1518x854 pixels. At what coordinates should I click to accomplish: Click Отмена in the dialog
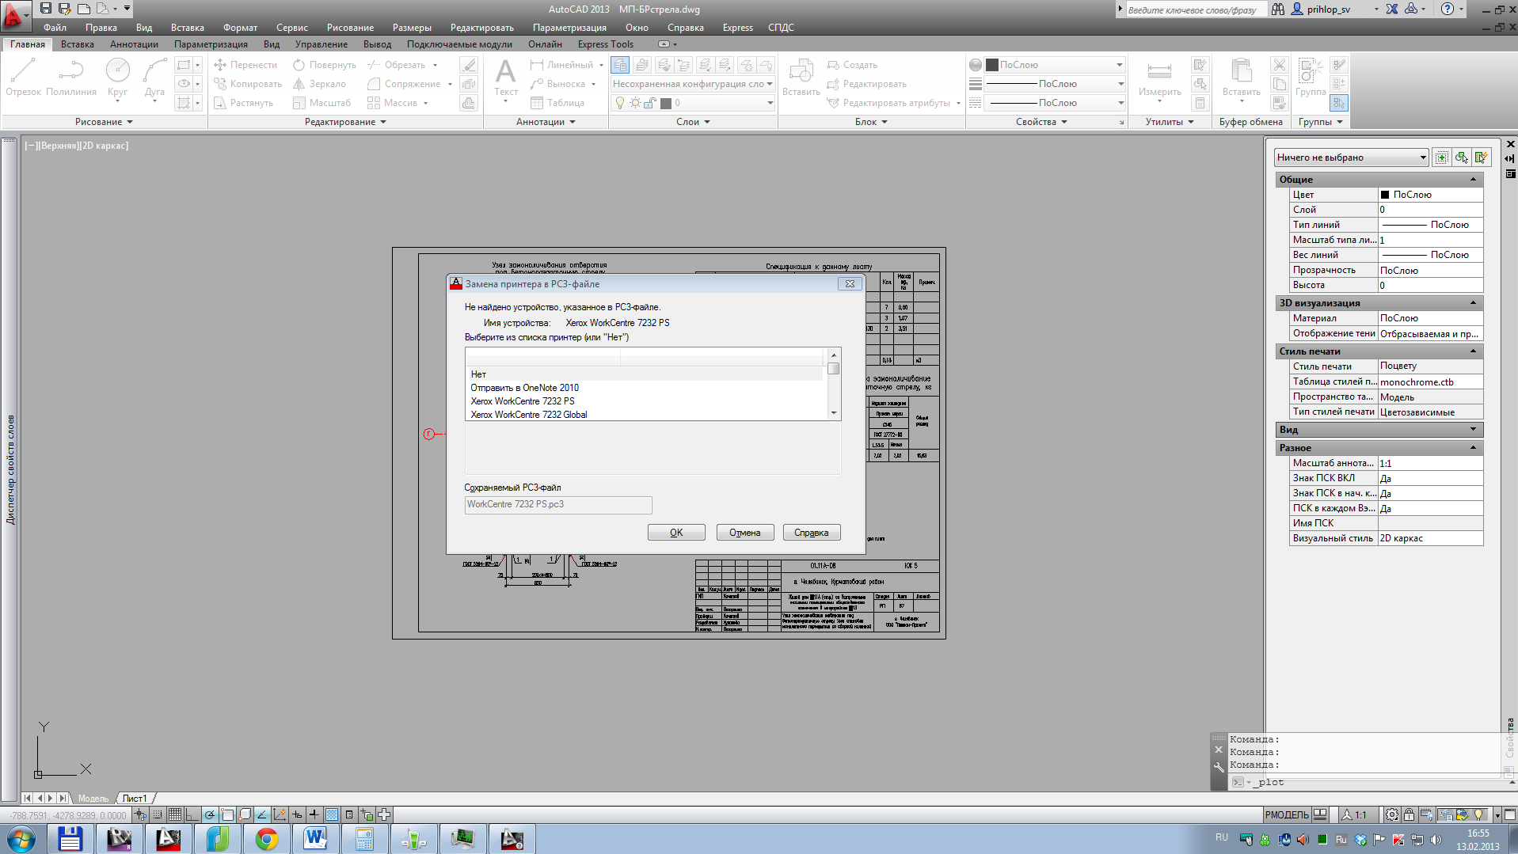(745, 533)
